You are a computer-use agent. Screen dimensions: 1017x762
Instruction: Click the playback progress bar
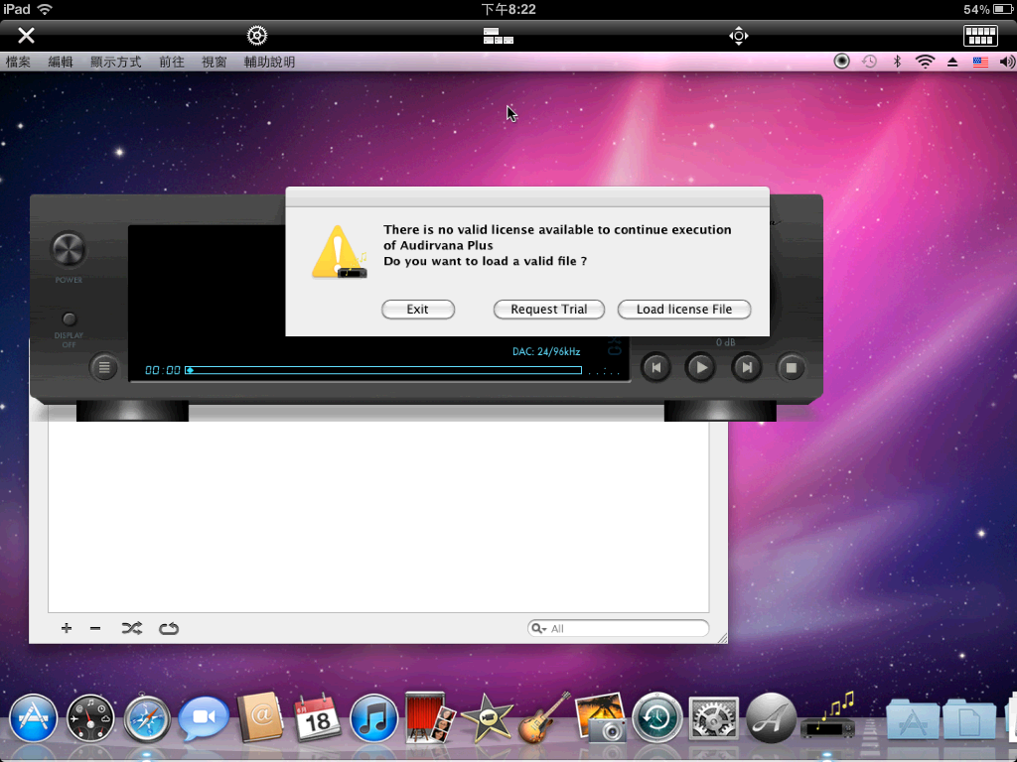pos(383,370)
